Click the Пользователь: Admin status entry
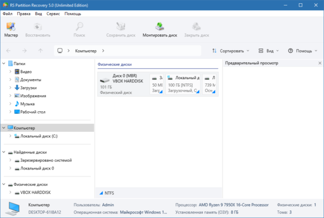 [94, 205]
